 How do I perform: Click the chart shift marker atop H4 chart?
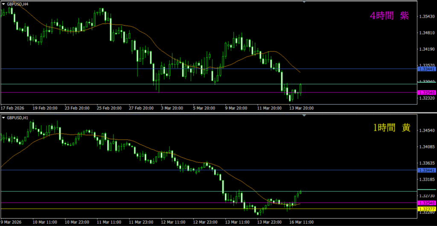304,2
